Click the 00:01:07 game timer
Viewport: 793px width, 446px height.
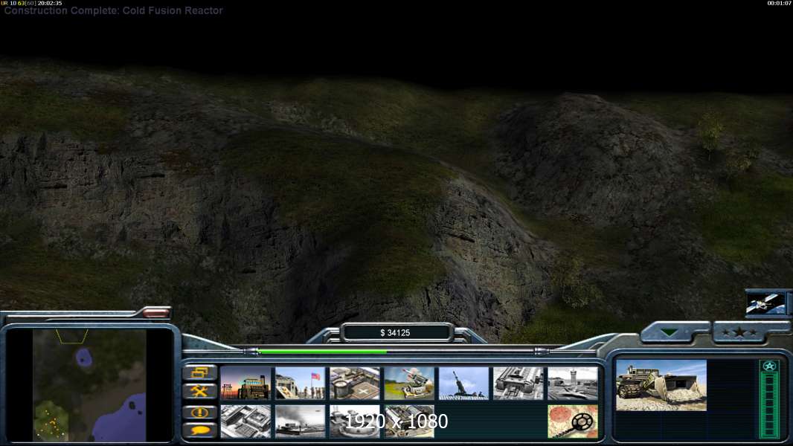(779, 3)
